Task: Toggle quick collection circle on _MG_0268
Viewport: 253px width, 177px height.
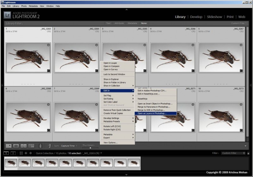Action: [x=48, y=105]
